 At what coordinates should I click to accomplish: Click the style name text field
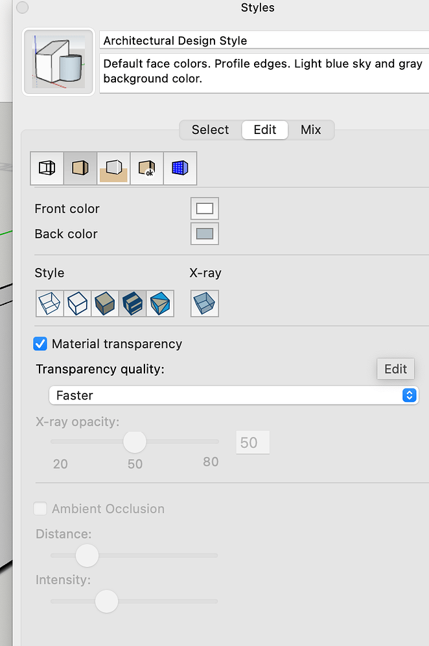[262, 41]
